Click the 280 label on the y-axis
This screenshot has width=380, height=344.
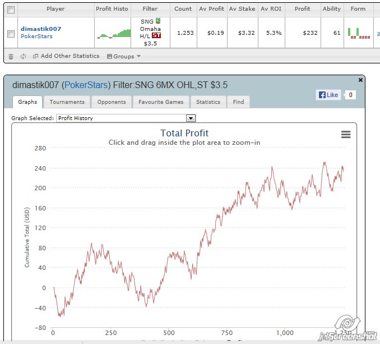(40, 148)
